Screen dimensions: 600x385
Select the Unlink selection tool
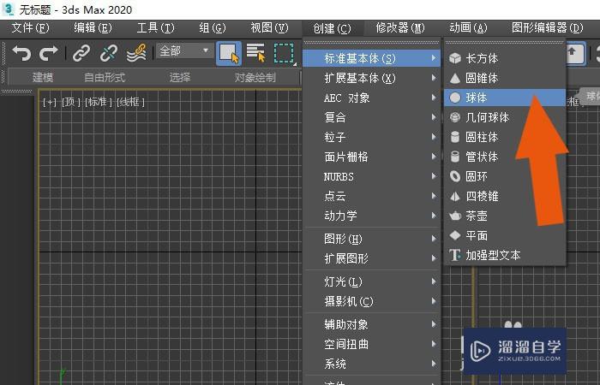(x=109, y=53)
